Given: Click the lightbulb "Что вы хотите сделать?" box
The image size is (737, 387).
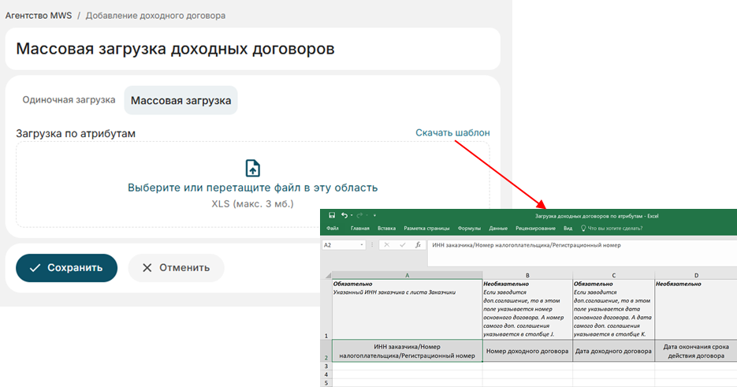Looking at the screenshot, I should (611, 229).
